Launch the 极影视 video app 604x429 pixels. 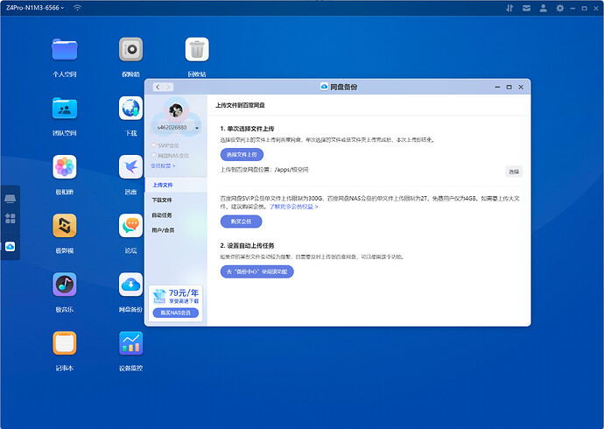(x=65, y=226)
